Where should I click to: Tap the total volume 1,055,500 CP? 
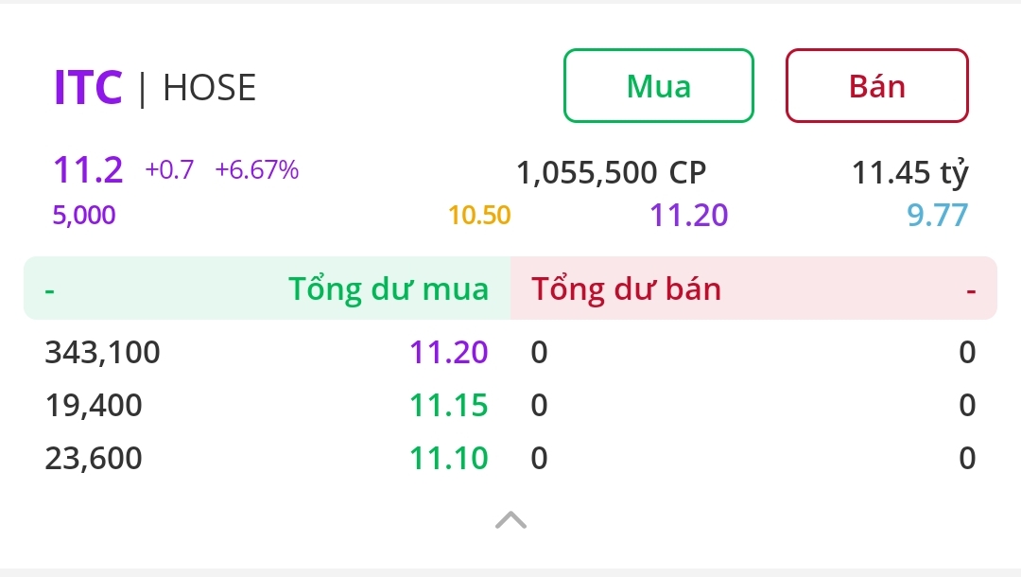(x=611, y=173)
